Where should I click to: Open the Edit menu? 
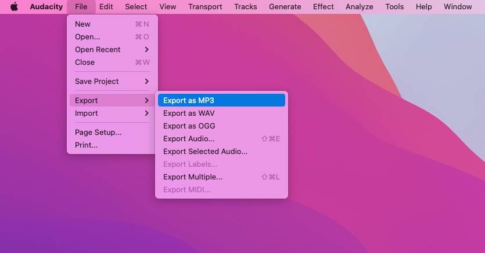click(106, 7)
